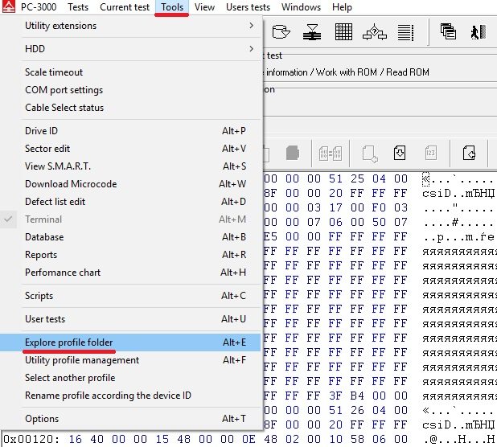Select Defect list edit entry
Viewport: 497px width, 447px height.
55,202
